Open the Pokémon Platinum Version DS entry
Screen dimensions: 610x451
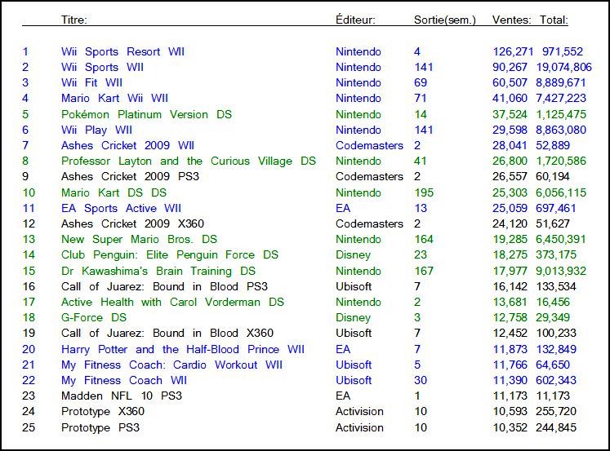pyautogui.click(x=146, y=114)
